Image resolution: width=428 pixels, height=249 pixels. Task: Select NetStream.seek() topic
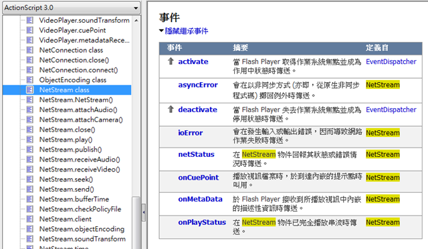(66, 180)
